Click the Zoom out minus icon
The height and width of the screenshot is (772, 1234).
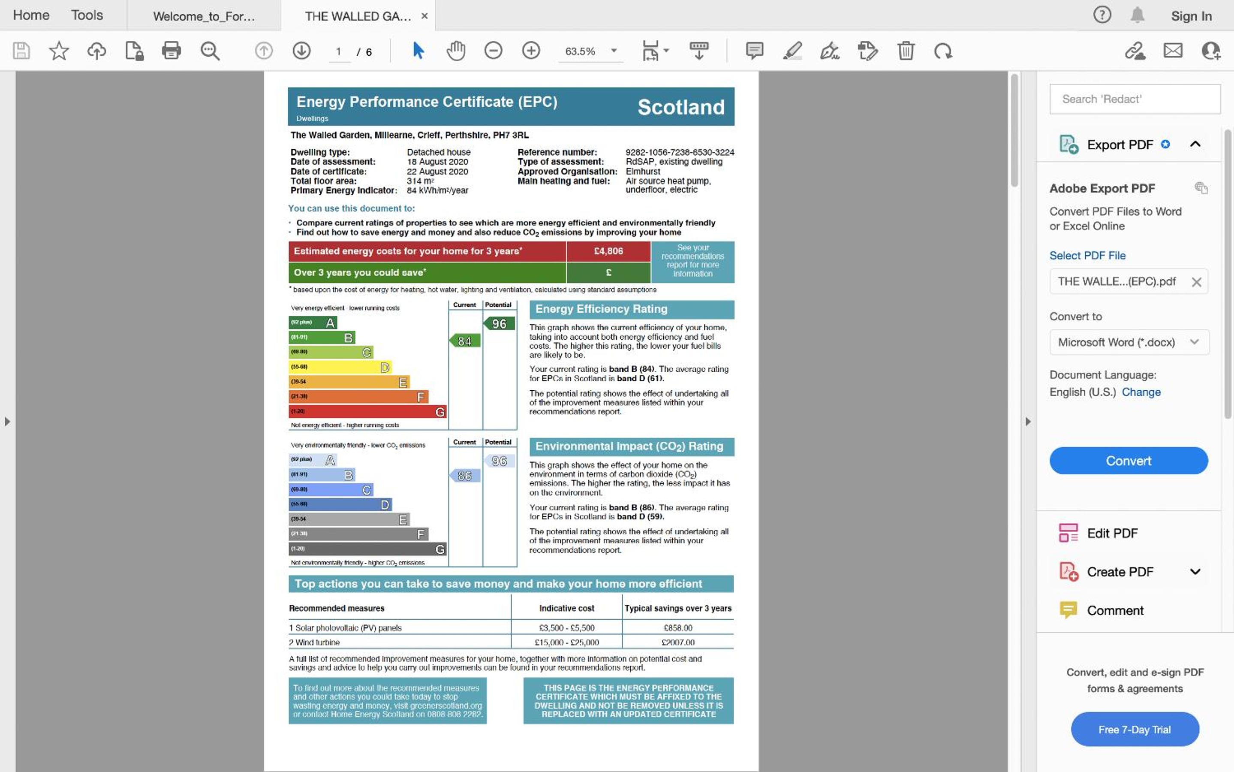(493, 51)
